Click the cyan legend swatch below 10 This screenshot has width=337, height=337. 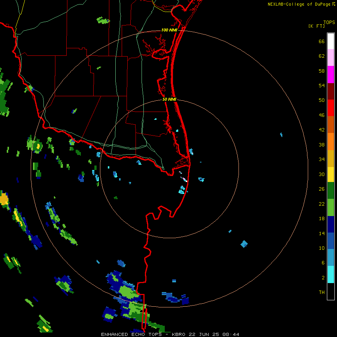pyautogui.click(x=331, y=274)
